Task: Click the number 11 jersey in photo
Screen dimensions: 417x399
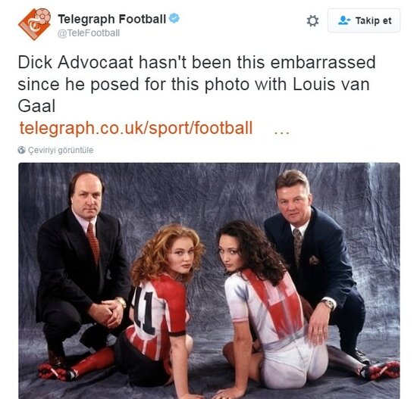Action: (x=144, y=310)
